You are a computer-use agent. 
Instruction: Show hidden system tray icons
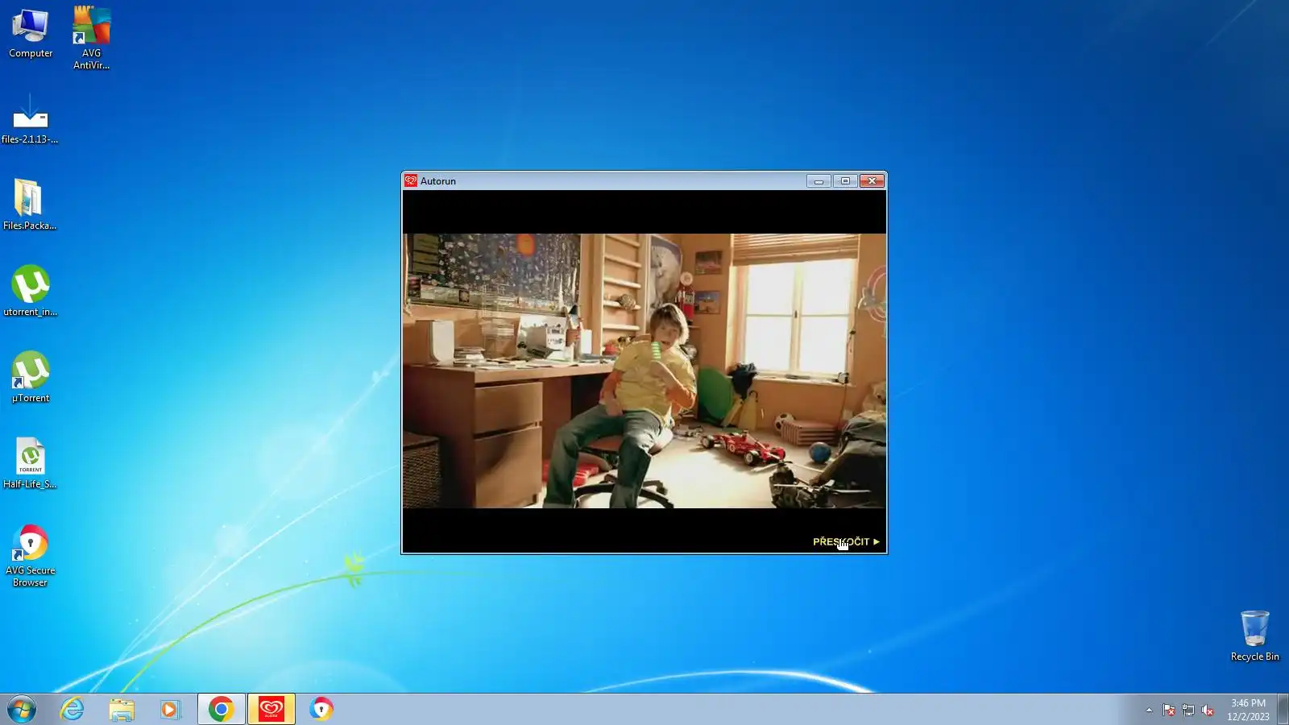tap(1149, 710)
